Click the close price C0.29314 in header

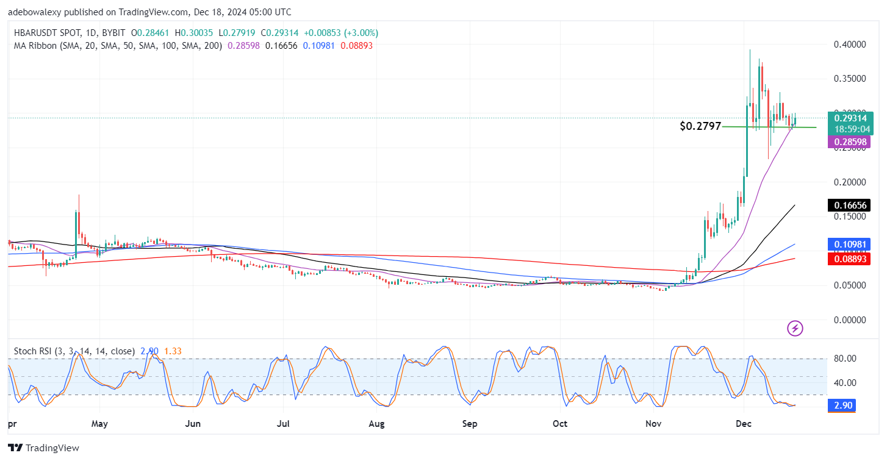(x=279, y=33)
